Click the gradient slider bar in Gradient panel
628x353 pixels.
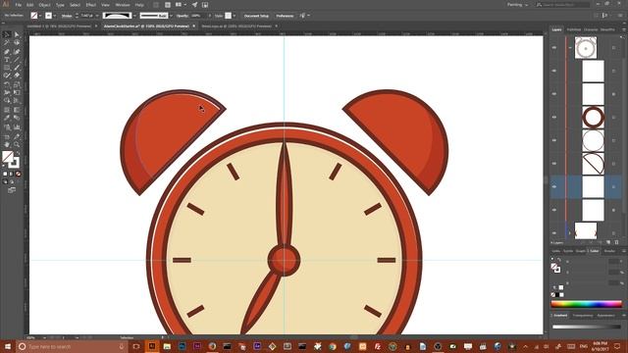point(587,327)
